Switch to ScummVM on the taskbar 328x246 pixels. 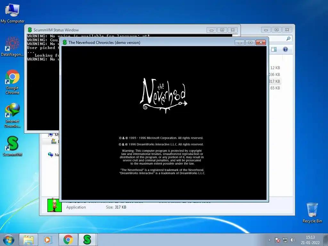[87, 240]
